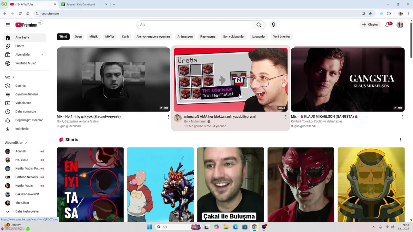Start voice search with microphone icon
The image size is (413, 232).
pos(273,25)
